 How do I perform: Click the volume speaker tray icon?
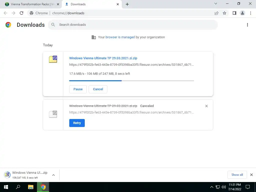click(224, 187)
